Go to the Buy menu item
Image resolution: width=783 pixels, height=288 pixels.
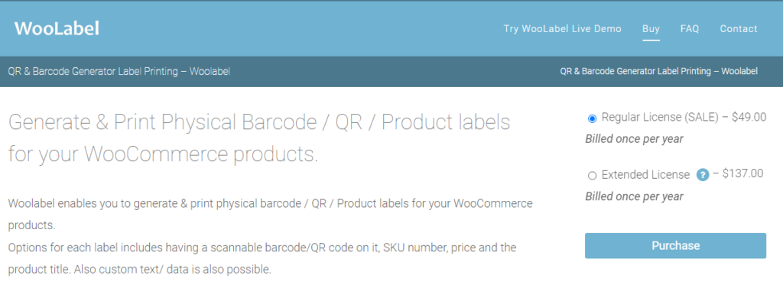(651, 29)
